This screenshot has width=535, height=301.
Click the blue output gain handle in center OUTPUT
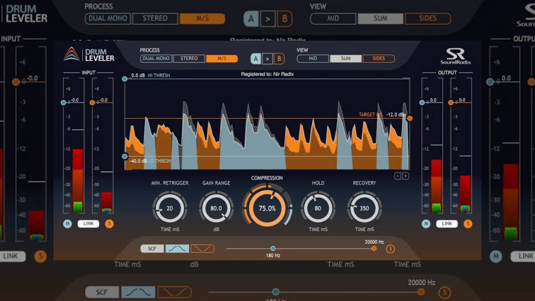[422, 103]
